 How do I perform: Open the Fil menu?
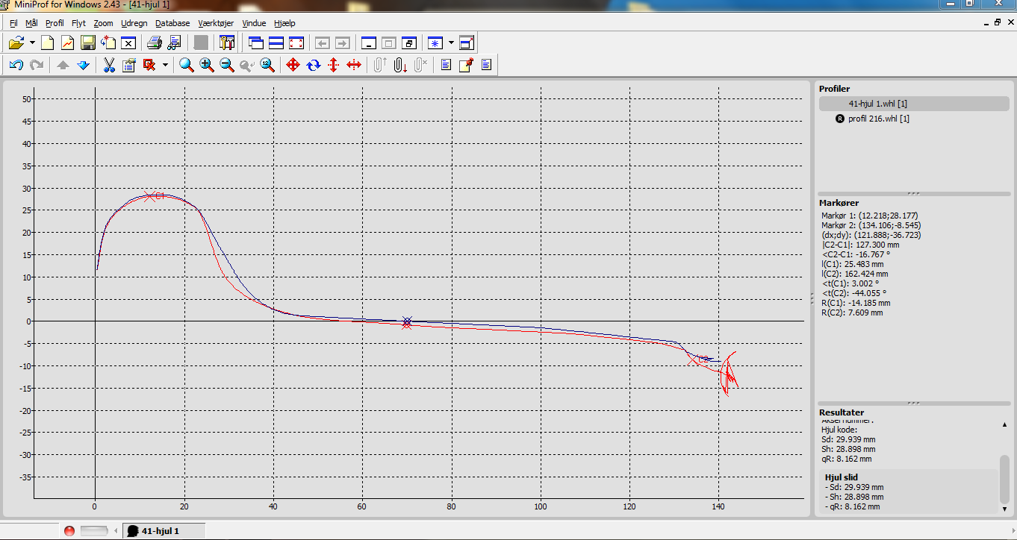[x=13, y=23]
